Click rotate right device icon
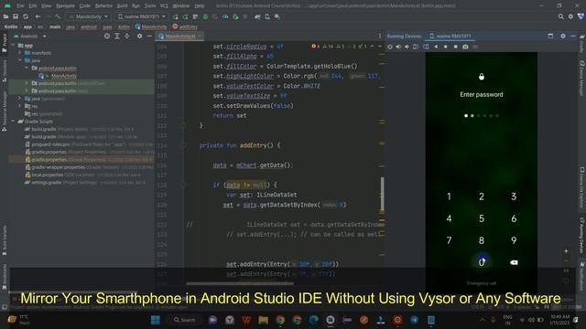The width and height of the screenshot is (586, 329). point(426,47)
